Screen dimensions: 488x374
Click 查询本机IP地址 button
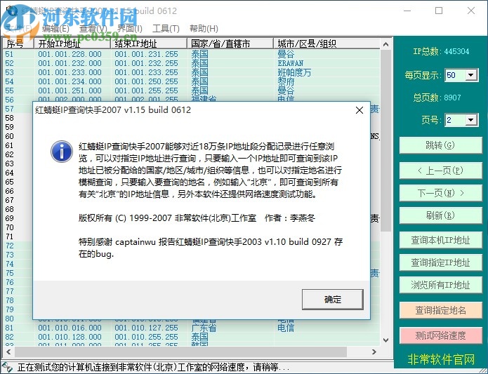point(440,240)
